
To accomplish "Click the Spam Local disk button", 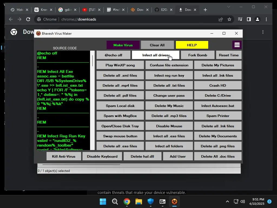I will point(120,106).
